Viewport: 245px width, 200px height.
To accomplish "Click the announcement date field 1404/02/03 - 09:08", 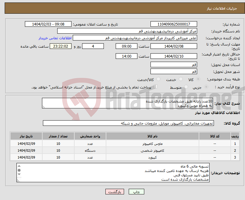I will tap(48, 24).
